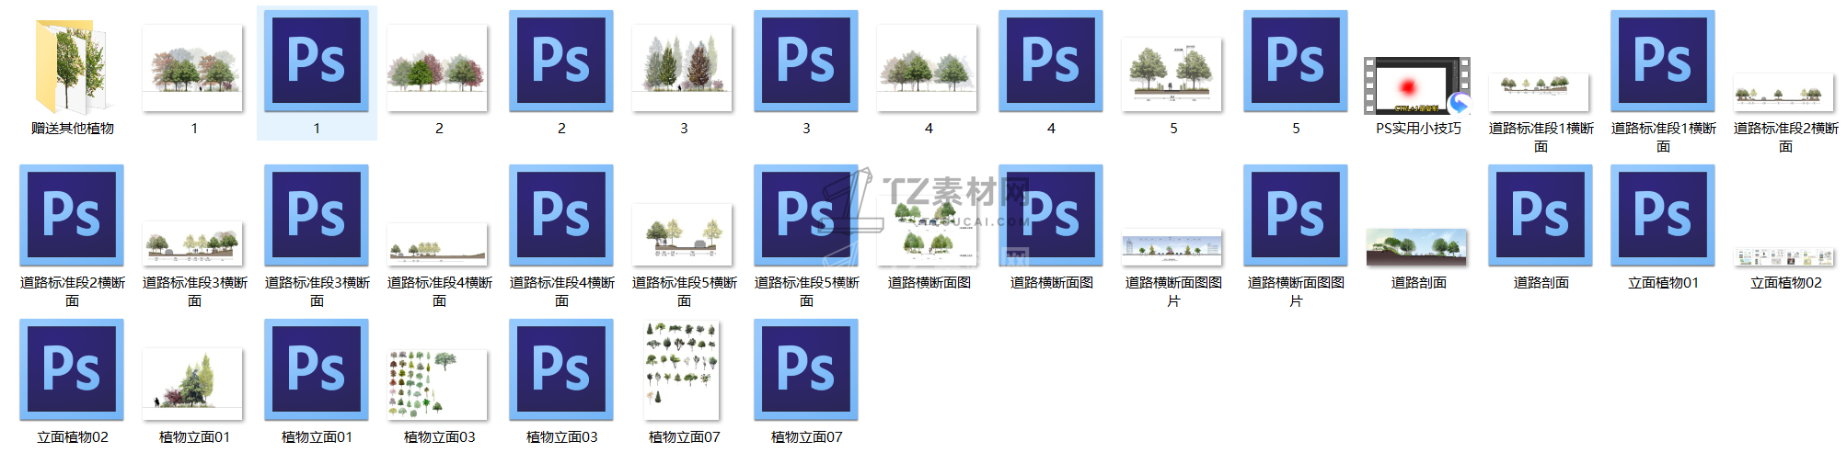Select the tree image thumbnail named 5

(x=1172, y=75)
